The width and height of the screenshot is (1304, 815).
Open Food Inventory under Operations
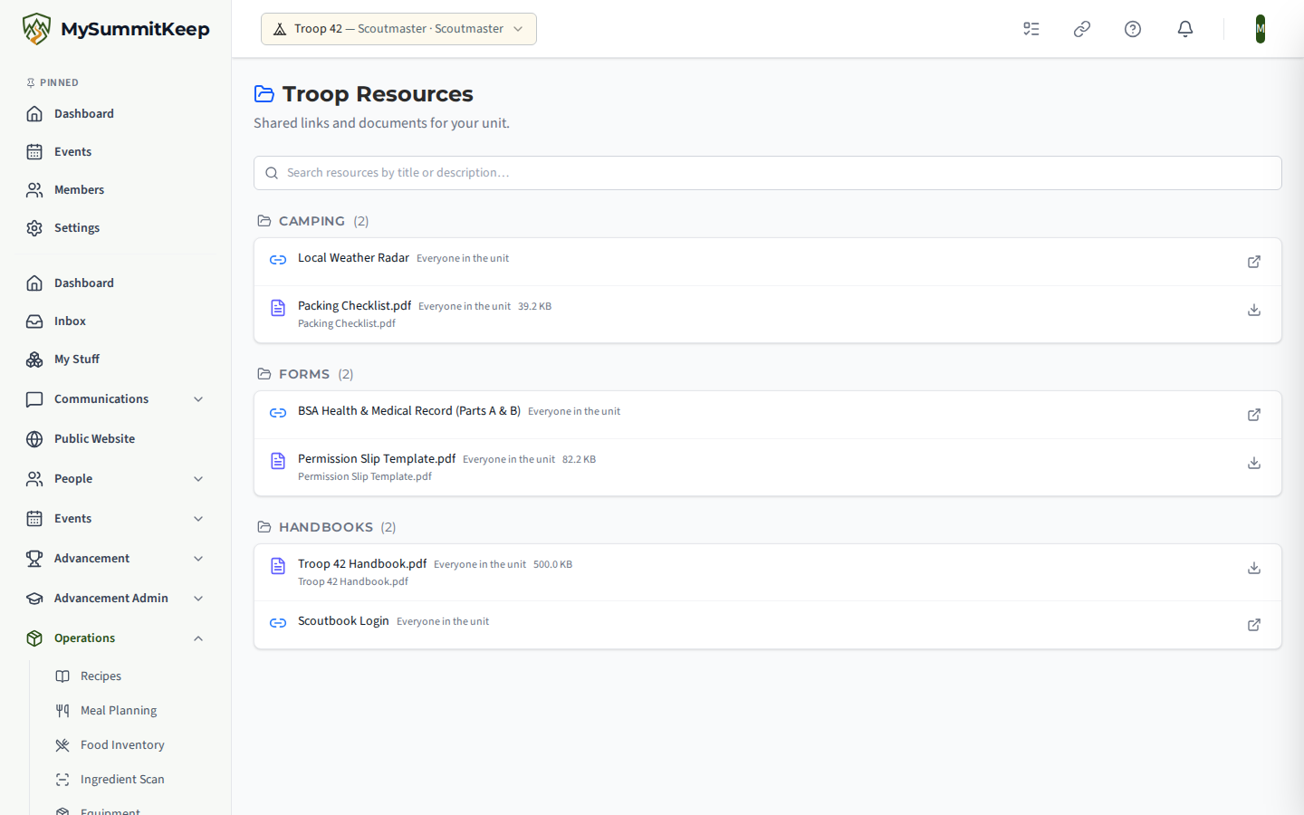[130, 745]
